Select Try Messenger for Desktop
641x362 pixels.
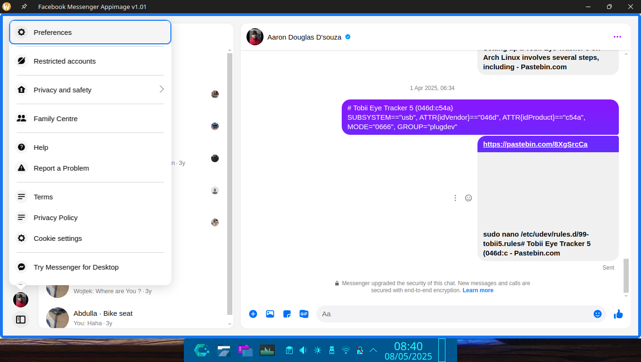coord(90,267)
